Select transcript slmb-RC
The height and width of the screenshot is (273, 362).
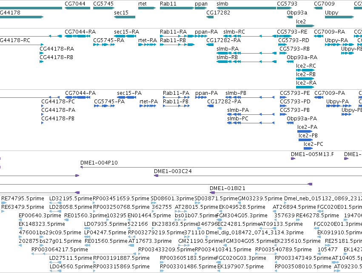234,31
